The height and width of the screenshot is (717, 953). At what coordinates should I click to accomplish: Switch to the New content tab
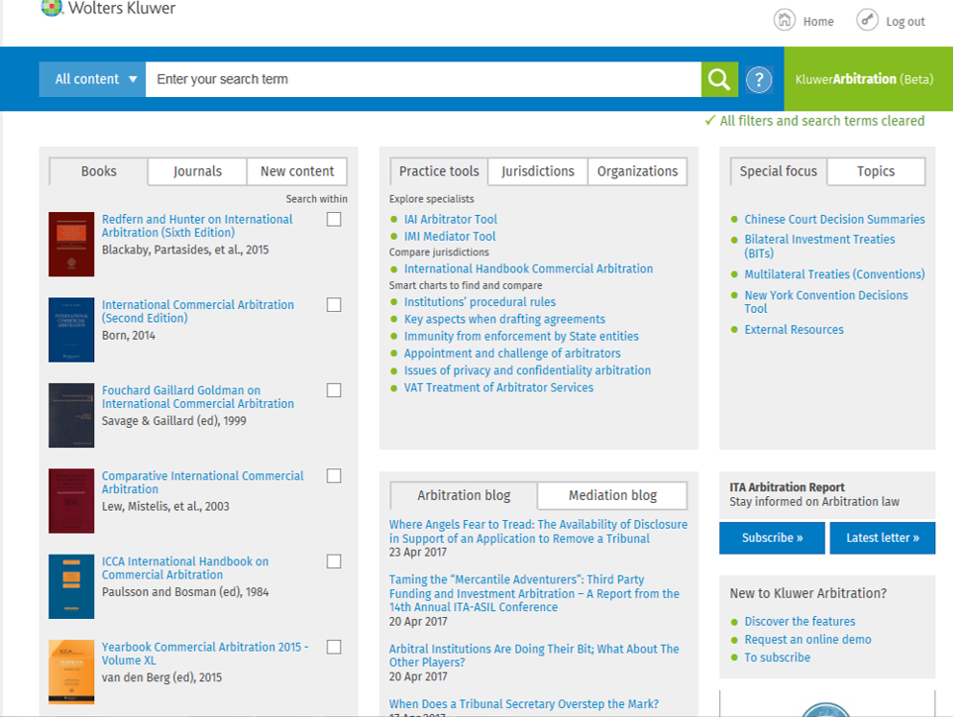point(297,171)
